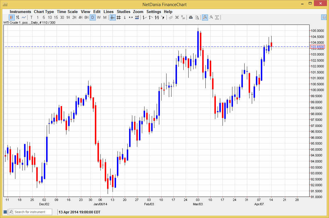Image resolution: width=329 pixels, height=218 pixels.
Task: Click the vertical auto-scale icon
Action: pos(217,18)
